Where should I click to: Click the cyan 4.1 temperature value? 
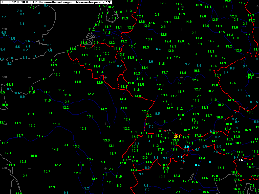click(197, 150)
